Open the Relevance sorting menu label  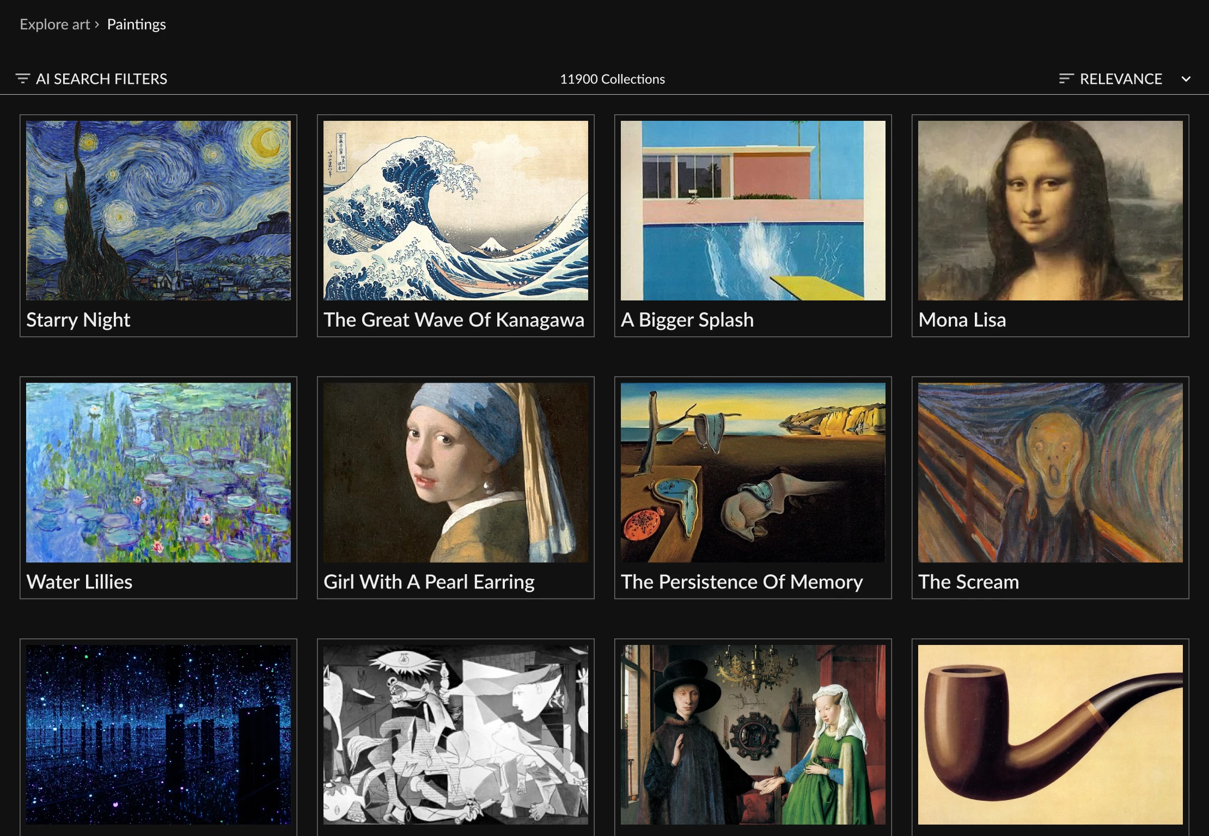coord(1120,79)
